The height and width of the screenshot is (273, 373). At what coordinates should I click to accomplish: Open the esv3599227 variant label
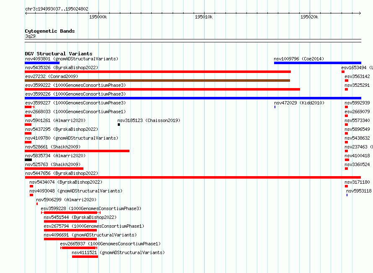(x=75, y=103)
